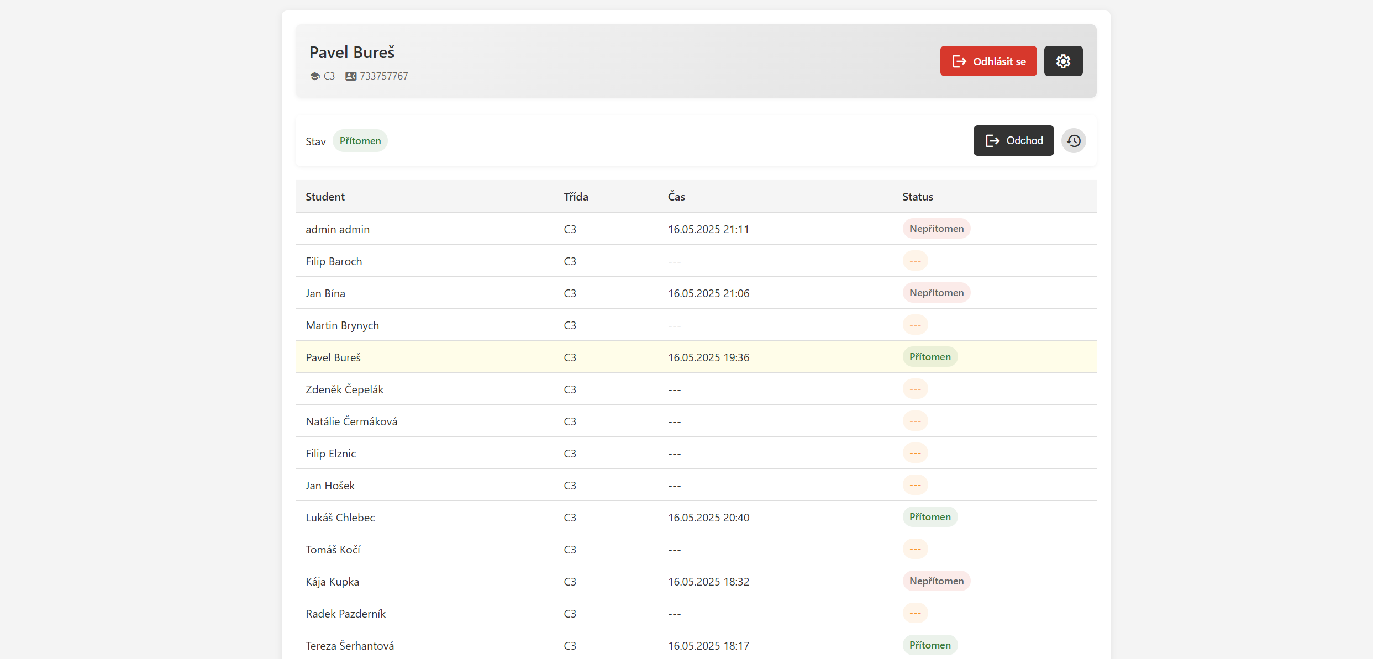Click the Student column header

pos(325,197)
